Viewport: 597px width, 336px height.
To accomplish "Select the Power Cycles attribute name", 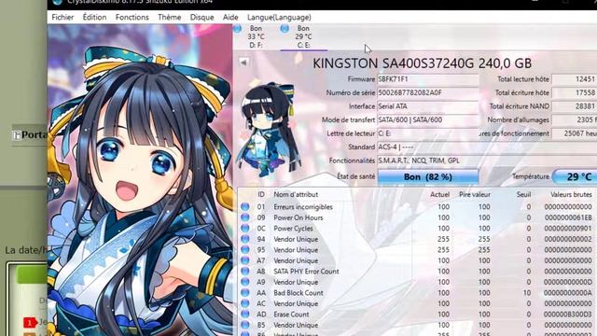I will 293,229.
